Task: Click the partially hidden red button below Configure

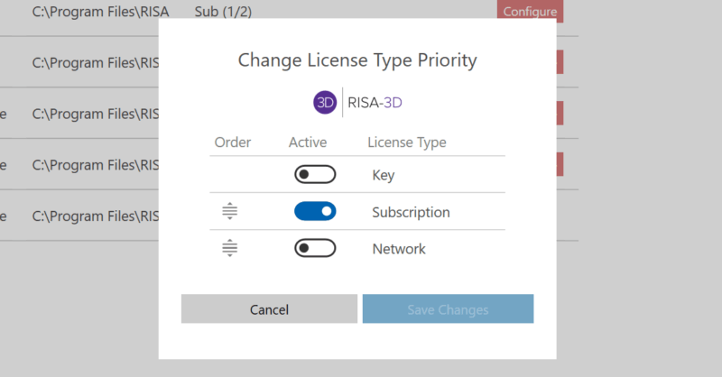Action: pyautogui.click(x=560, y=62)
